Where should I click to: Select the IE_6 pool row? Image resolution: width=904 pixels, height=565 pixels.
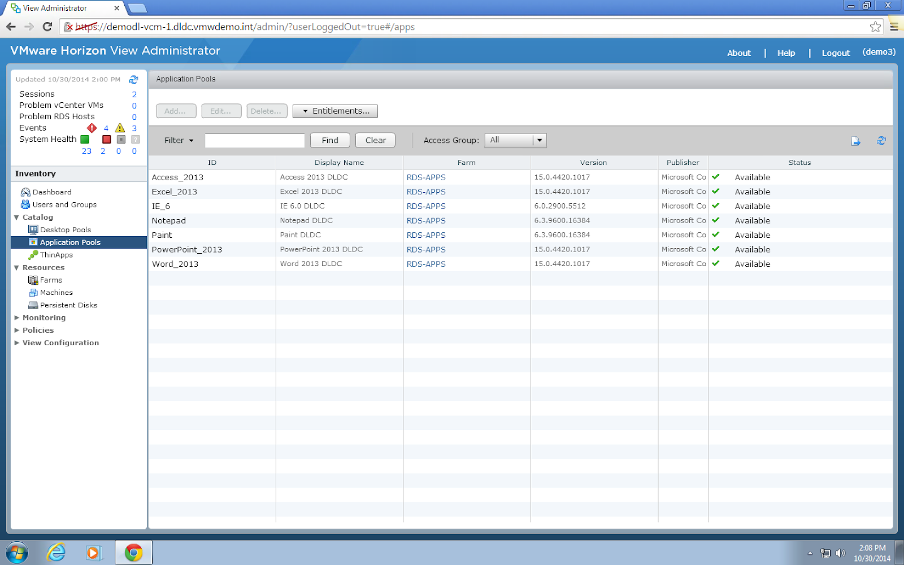(520, 206)
